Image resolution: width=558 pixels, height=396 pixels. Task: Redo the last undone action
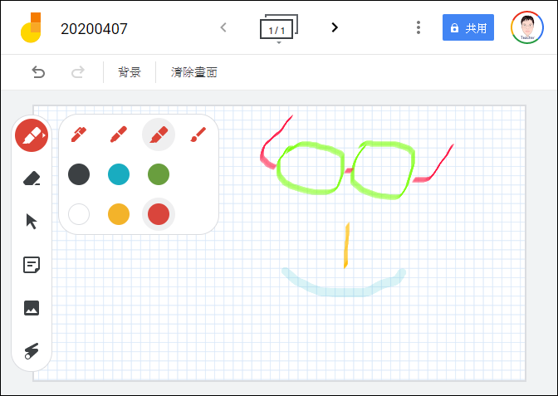[x=77, y=72]
